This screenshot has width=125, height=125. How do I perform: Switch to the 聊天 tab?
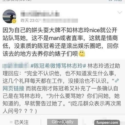point(62,122)
